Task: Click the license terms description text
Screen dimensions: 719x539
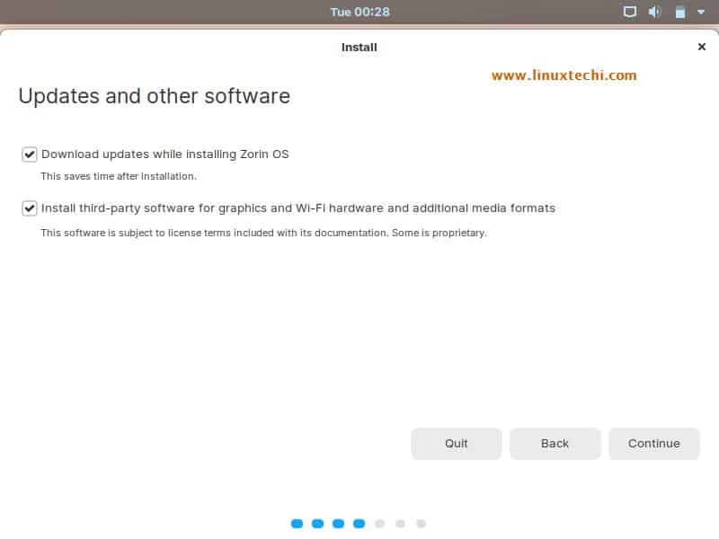Action: (x=263, y=233)
